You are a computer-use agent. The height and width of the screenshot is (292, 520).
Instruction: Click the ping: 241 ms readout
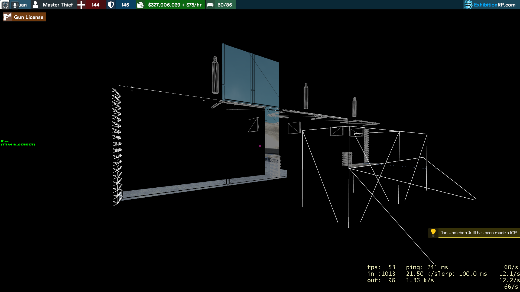[x=427, y=267]
